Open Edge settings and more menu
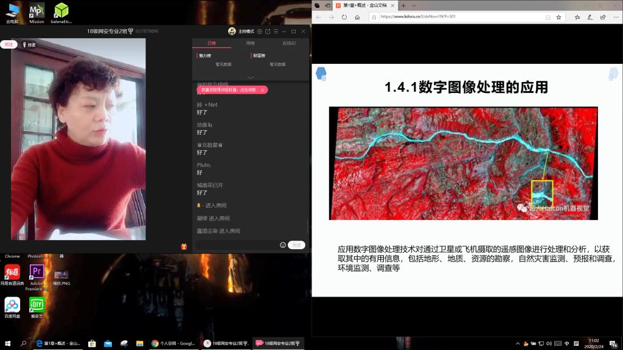Viewport: 623px width, 350px height. (616, 17)
